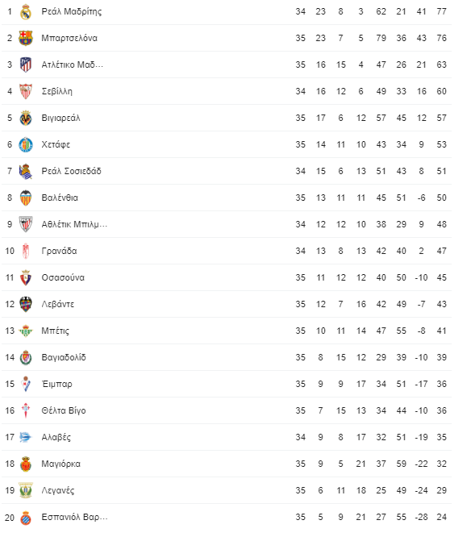Click the Athletic Bilbao striped crest

click(x=26, y=224)
